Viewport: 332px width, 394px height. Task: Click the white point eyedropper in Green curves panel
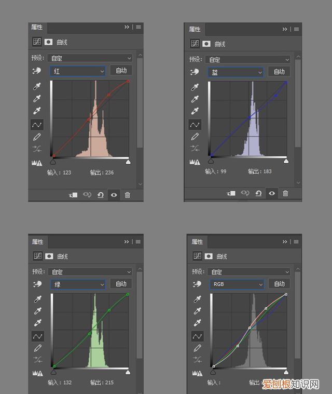pyautogui.click(x=37, y=323)
